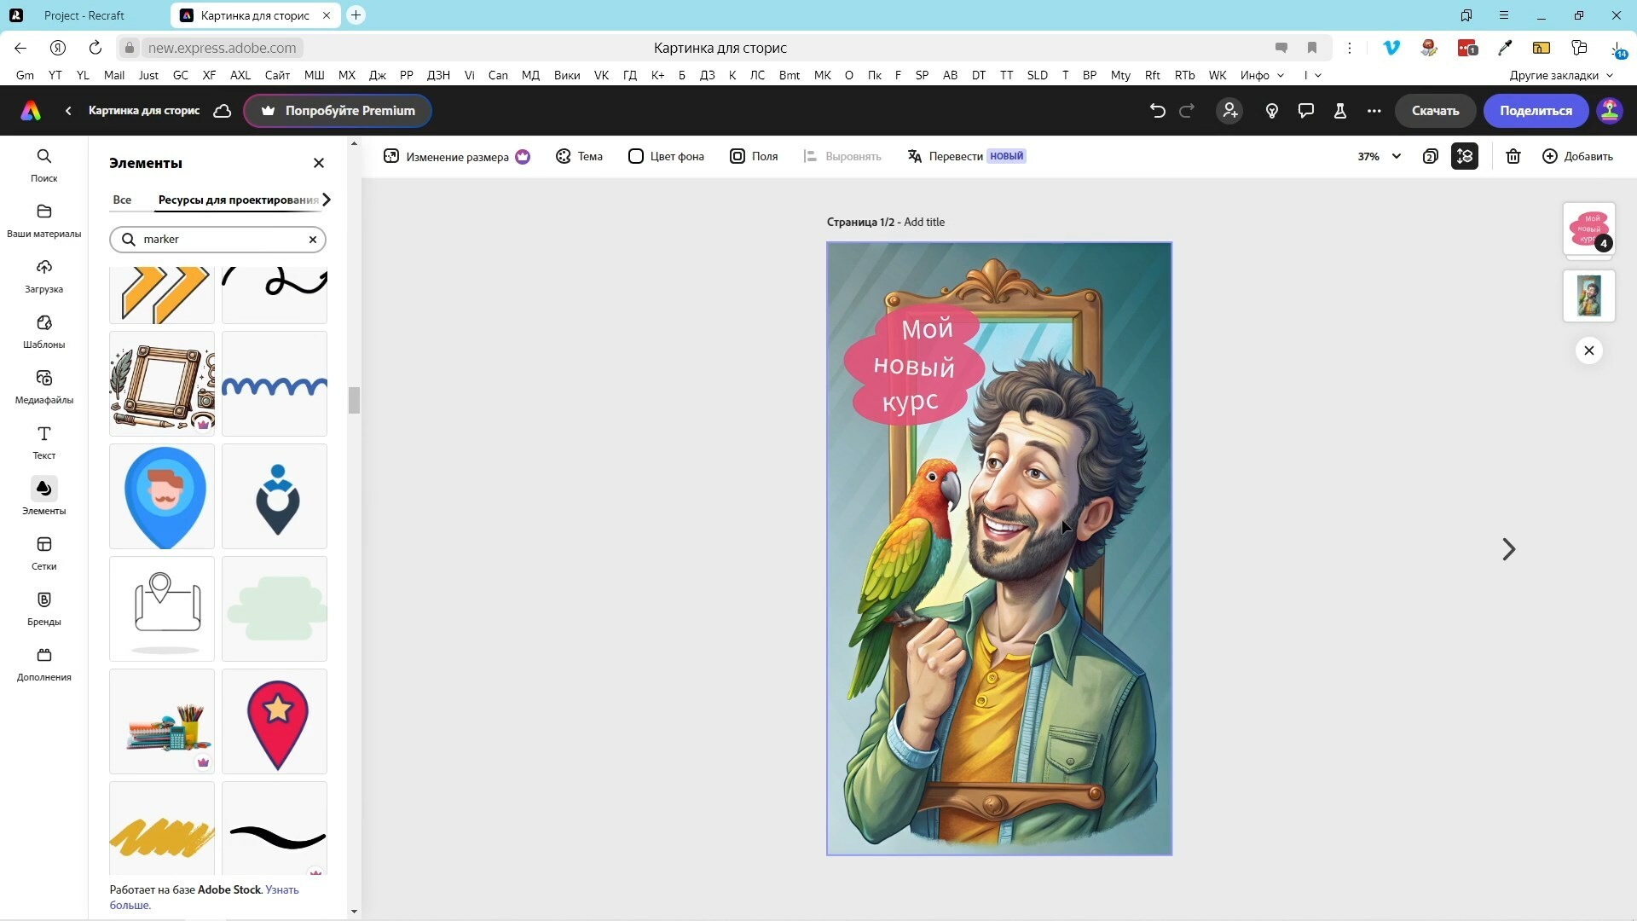Screen dimensions: 1637x921
Task: Open the comments speech bubble icon
Action: point(1305,111)
